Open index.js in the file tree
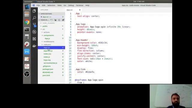Screen dimensions: 192x108 tap(47, 57)
